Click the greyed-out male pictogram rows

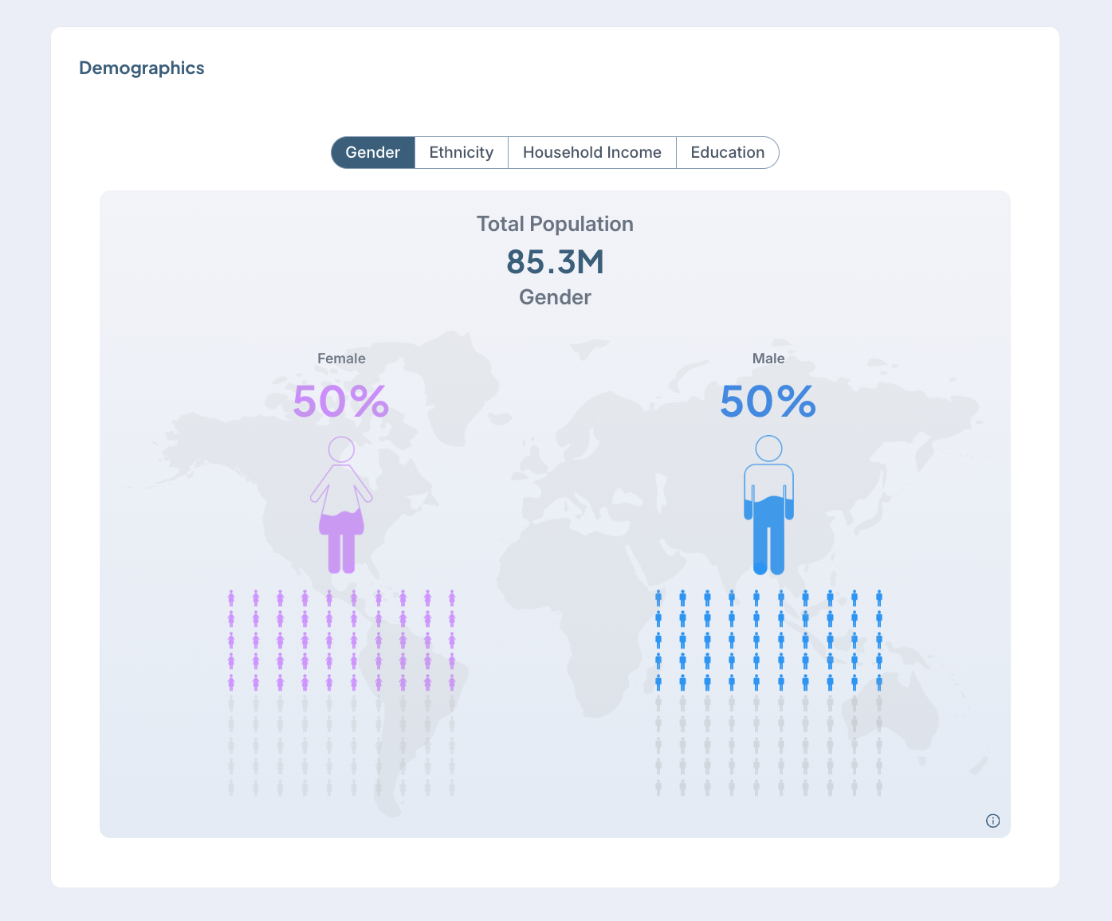[768, 746]
